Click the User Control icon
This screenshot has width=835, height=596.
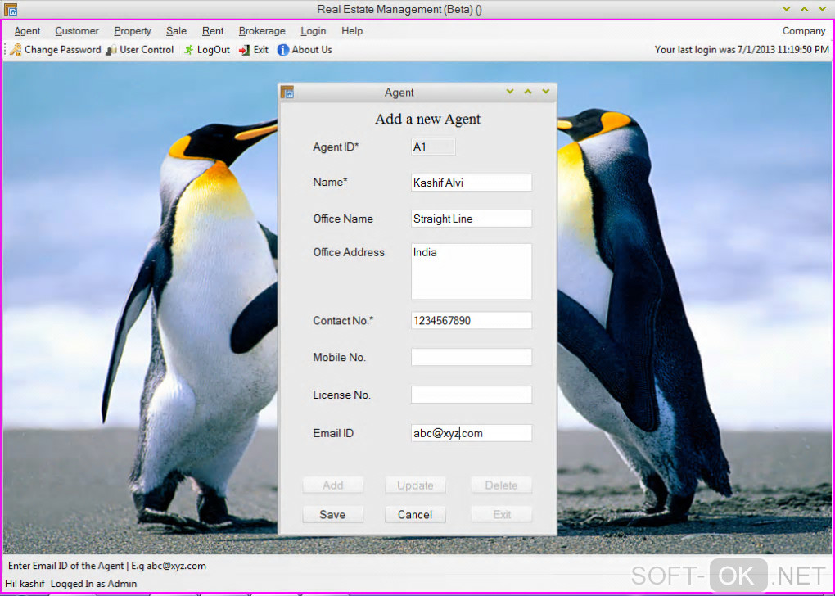111,50
